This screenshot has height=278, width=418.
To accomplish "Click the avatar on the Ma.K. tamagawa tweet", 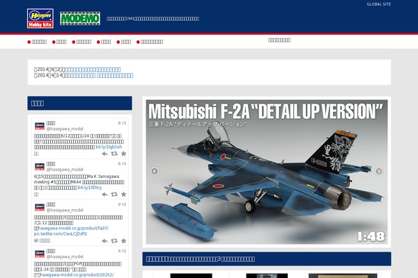I will point(40,167).
